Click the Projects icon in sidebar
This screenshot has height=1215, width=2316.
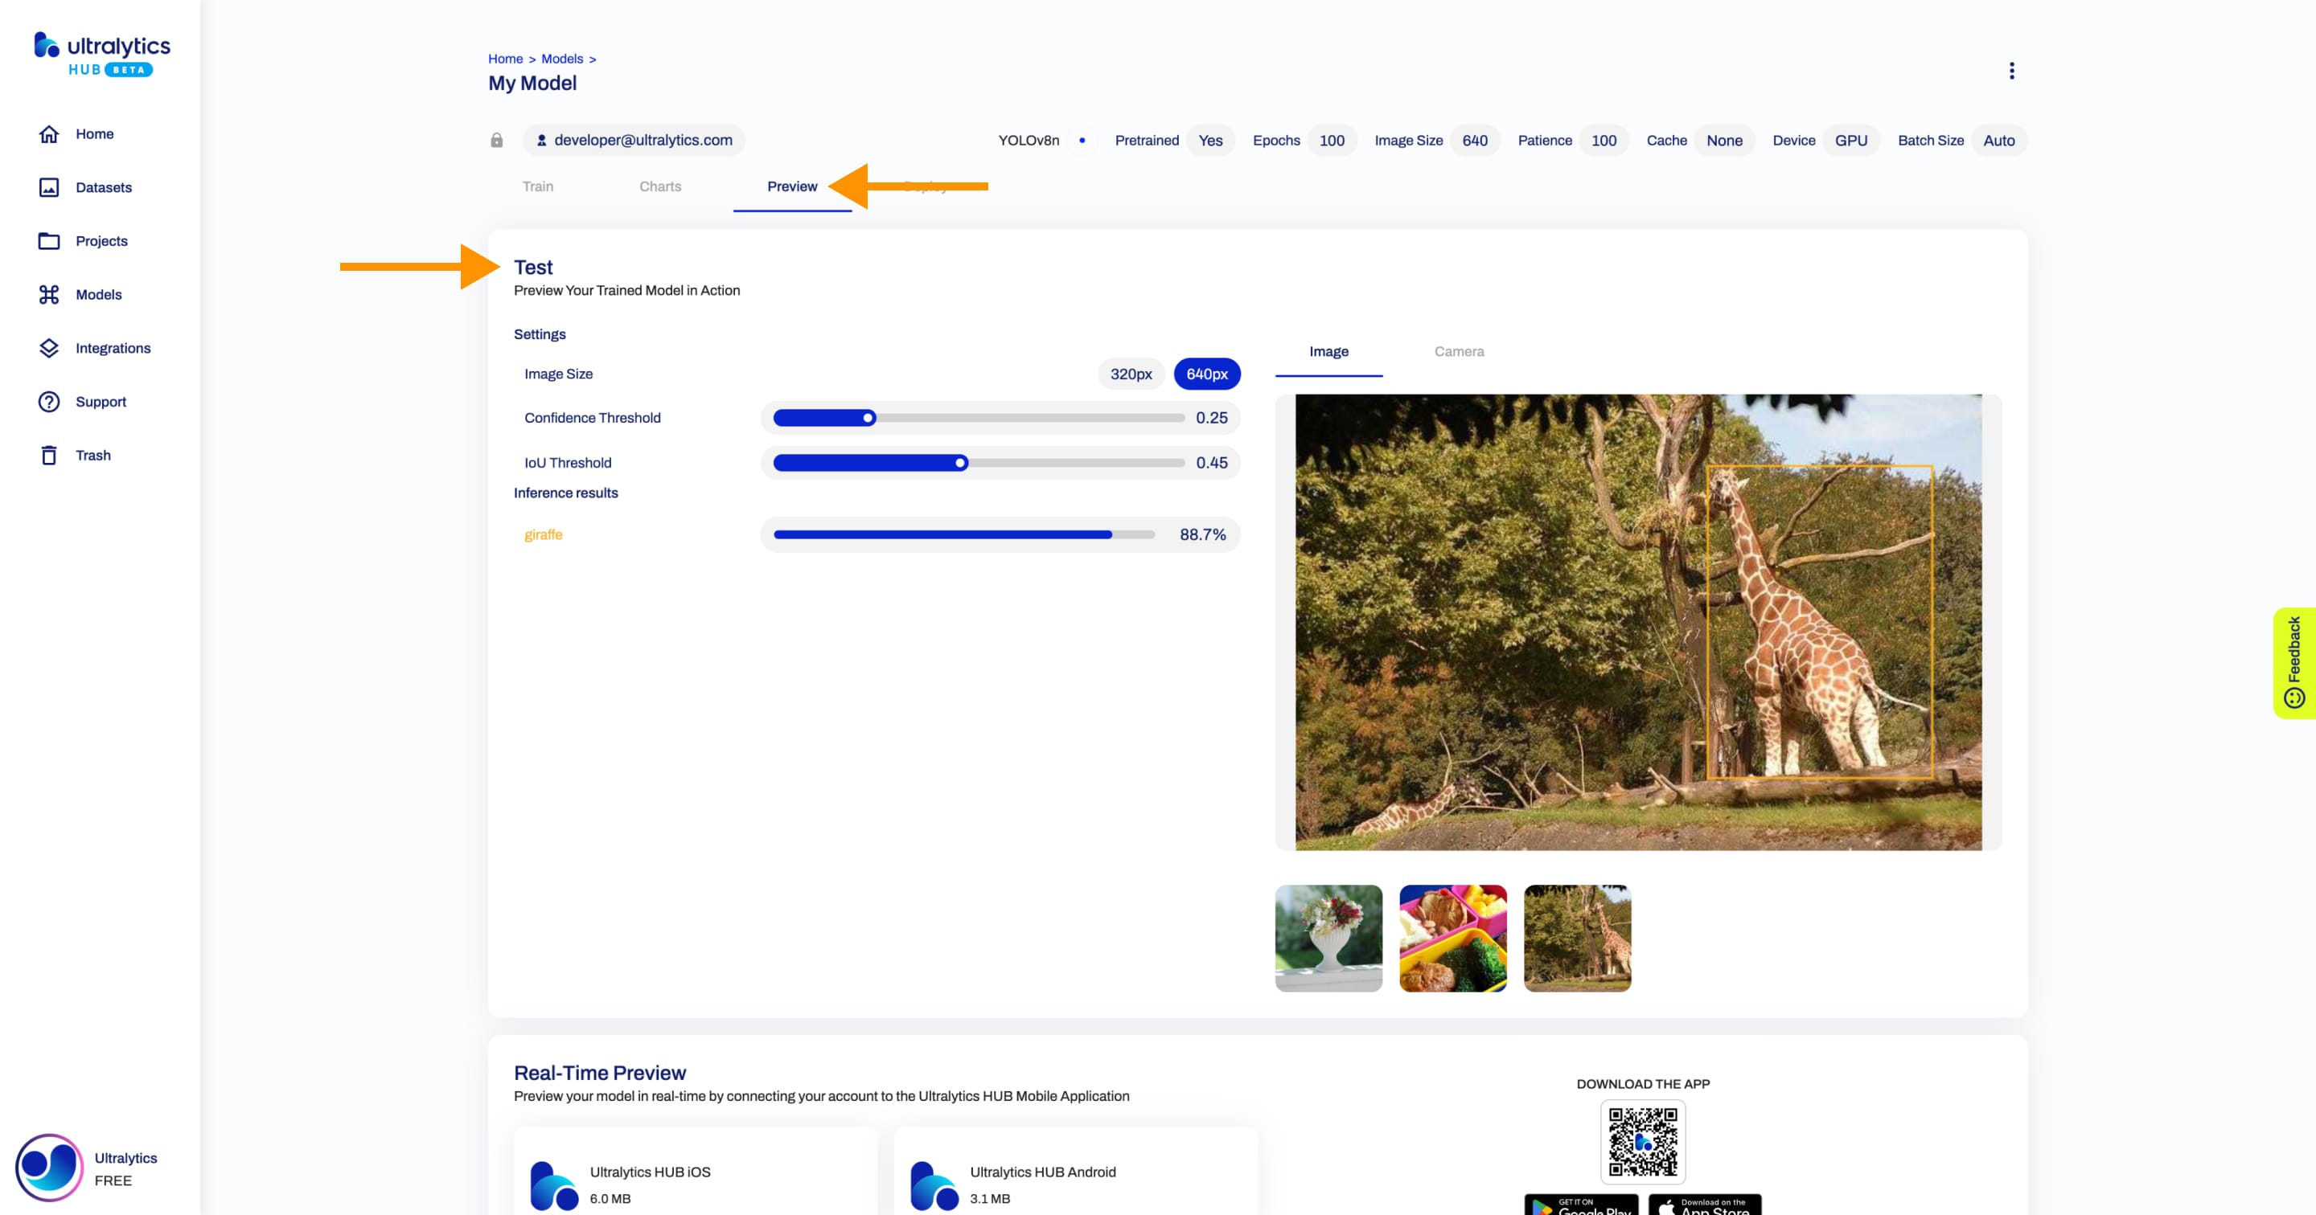(x=47, y=240)
